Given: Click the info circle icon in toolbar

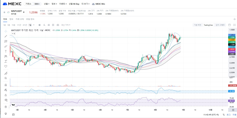Looking at the screenshot, I should (x=49, y=25).
